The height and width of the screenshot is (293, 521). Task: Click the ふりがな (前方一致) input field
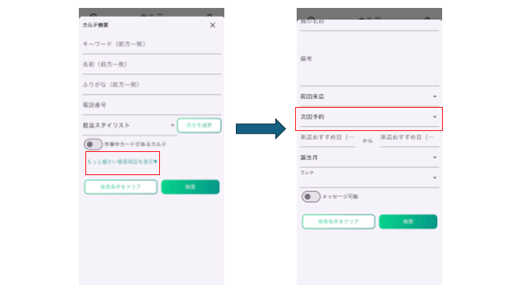point(151,85)
